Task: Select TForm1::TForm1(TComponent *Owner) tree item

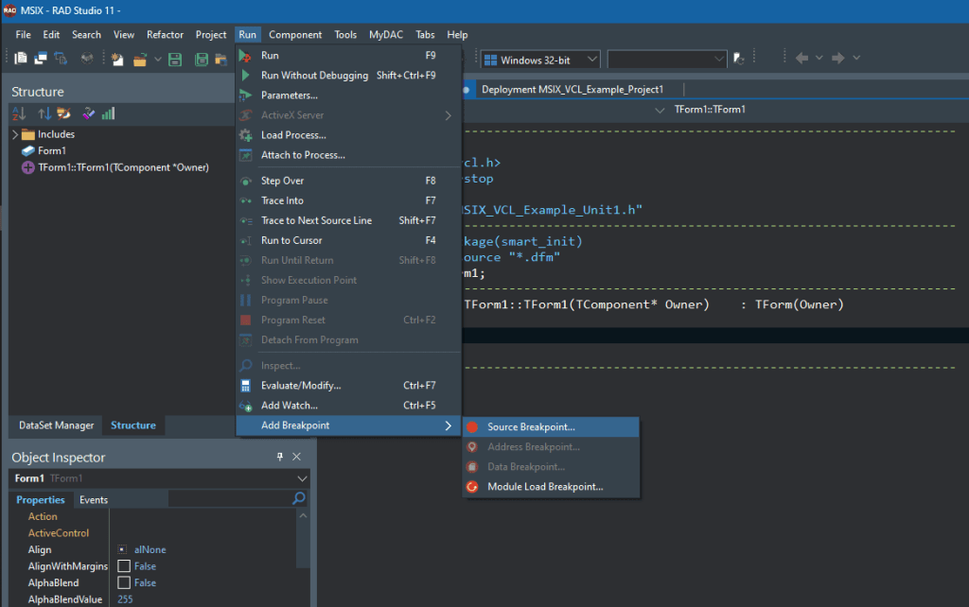Action: coord(115,167)
